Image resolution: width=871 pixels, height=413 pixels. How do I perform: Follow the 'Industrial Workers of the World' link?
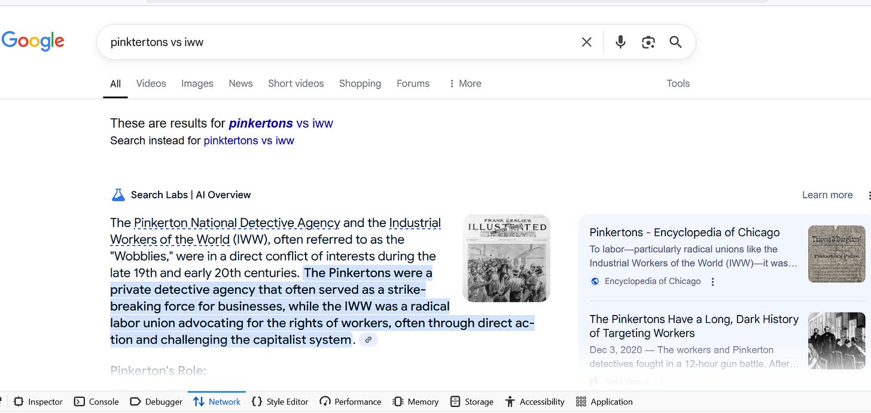pyautogui.click(x=275, y=231)
